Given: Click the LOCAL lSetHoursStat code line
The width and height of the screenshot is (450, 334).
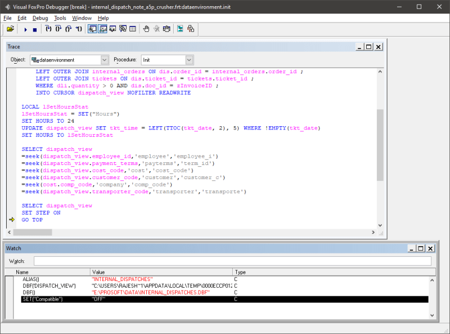Looking at the screenshot, I should click(x=55, y=106).
